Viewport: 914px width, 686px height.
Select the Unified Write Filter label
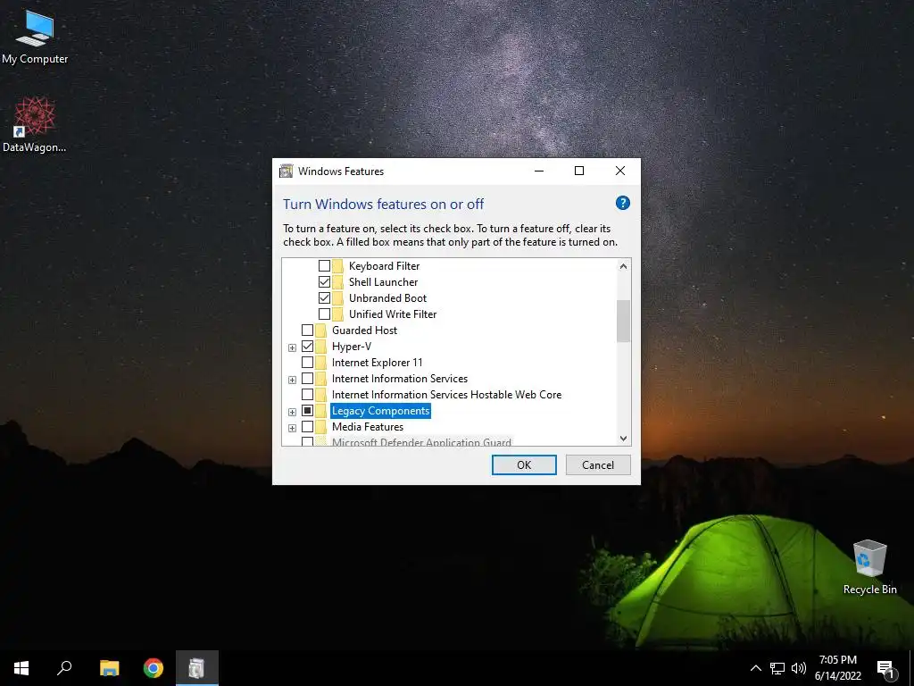(393, 314)
